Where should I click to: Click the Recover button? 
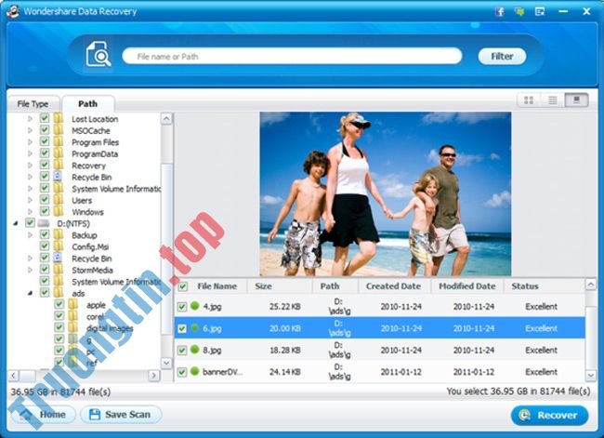point(550,415)
